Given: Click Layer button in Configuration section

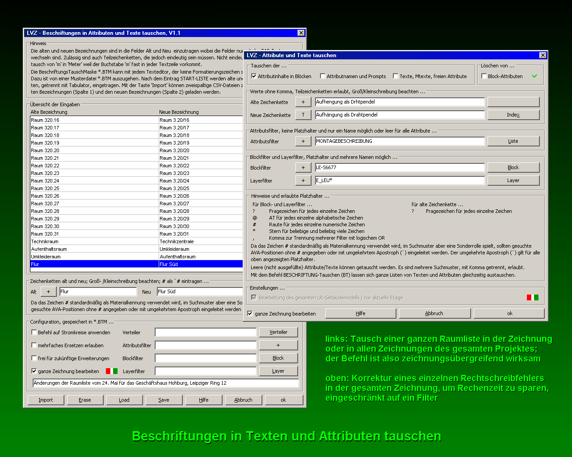Looking at the screenshot, I should (278, 371).
